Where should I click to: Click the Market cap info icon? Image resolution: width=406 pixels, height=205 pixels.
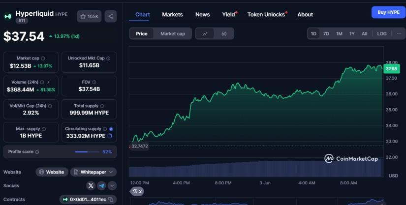click(43, 59)
